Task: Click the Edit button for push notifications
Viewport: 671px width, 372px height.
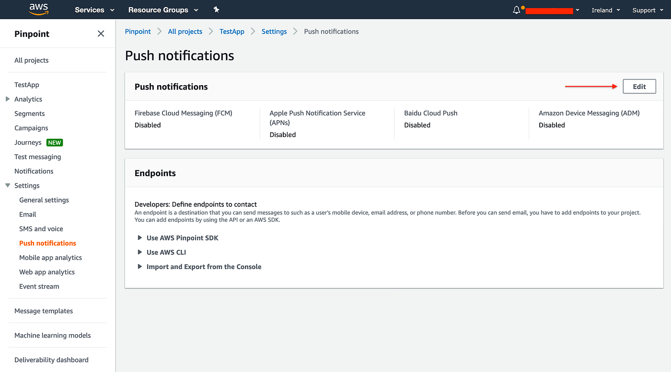Action: [x=639, y=86]
